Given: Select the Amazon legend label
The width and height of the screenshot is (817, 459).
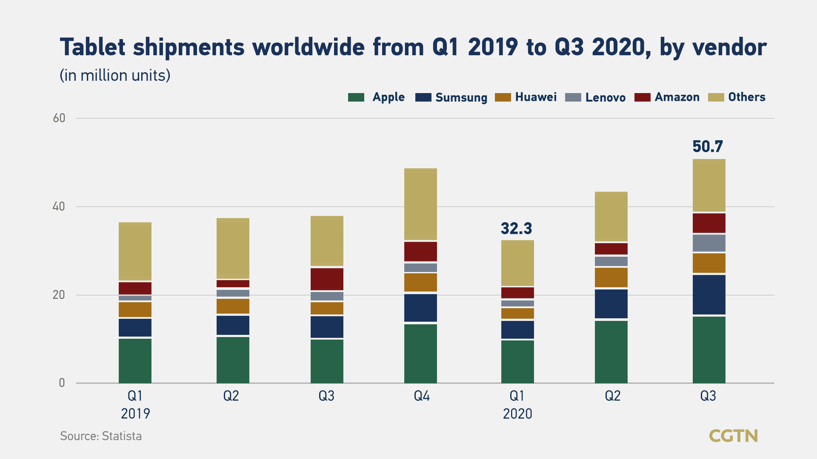Looking at the screenshot, I should [x=677, y=97].
